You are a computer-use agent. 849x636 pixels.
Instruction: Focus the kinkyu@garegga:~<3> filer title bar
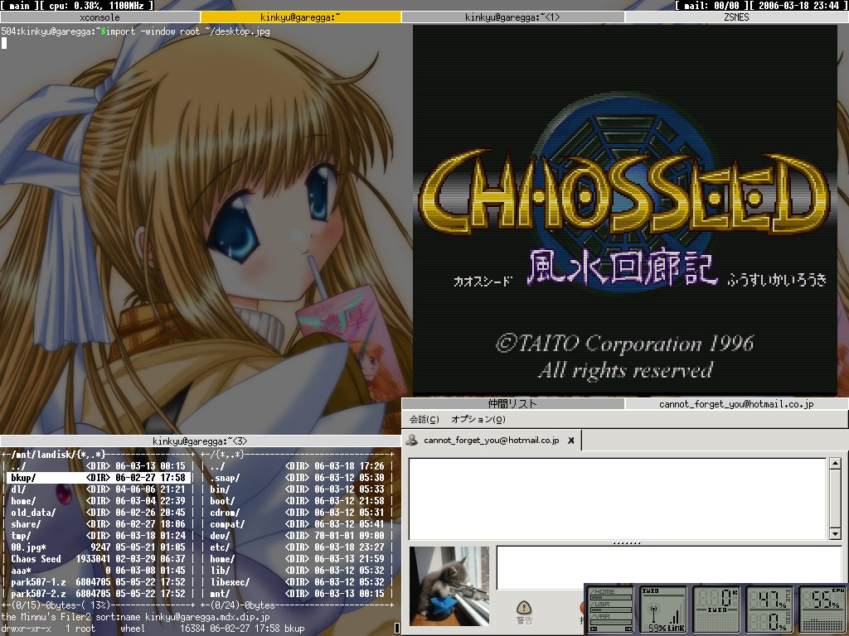[200, 441]
